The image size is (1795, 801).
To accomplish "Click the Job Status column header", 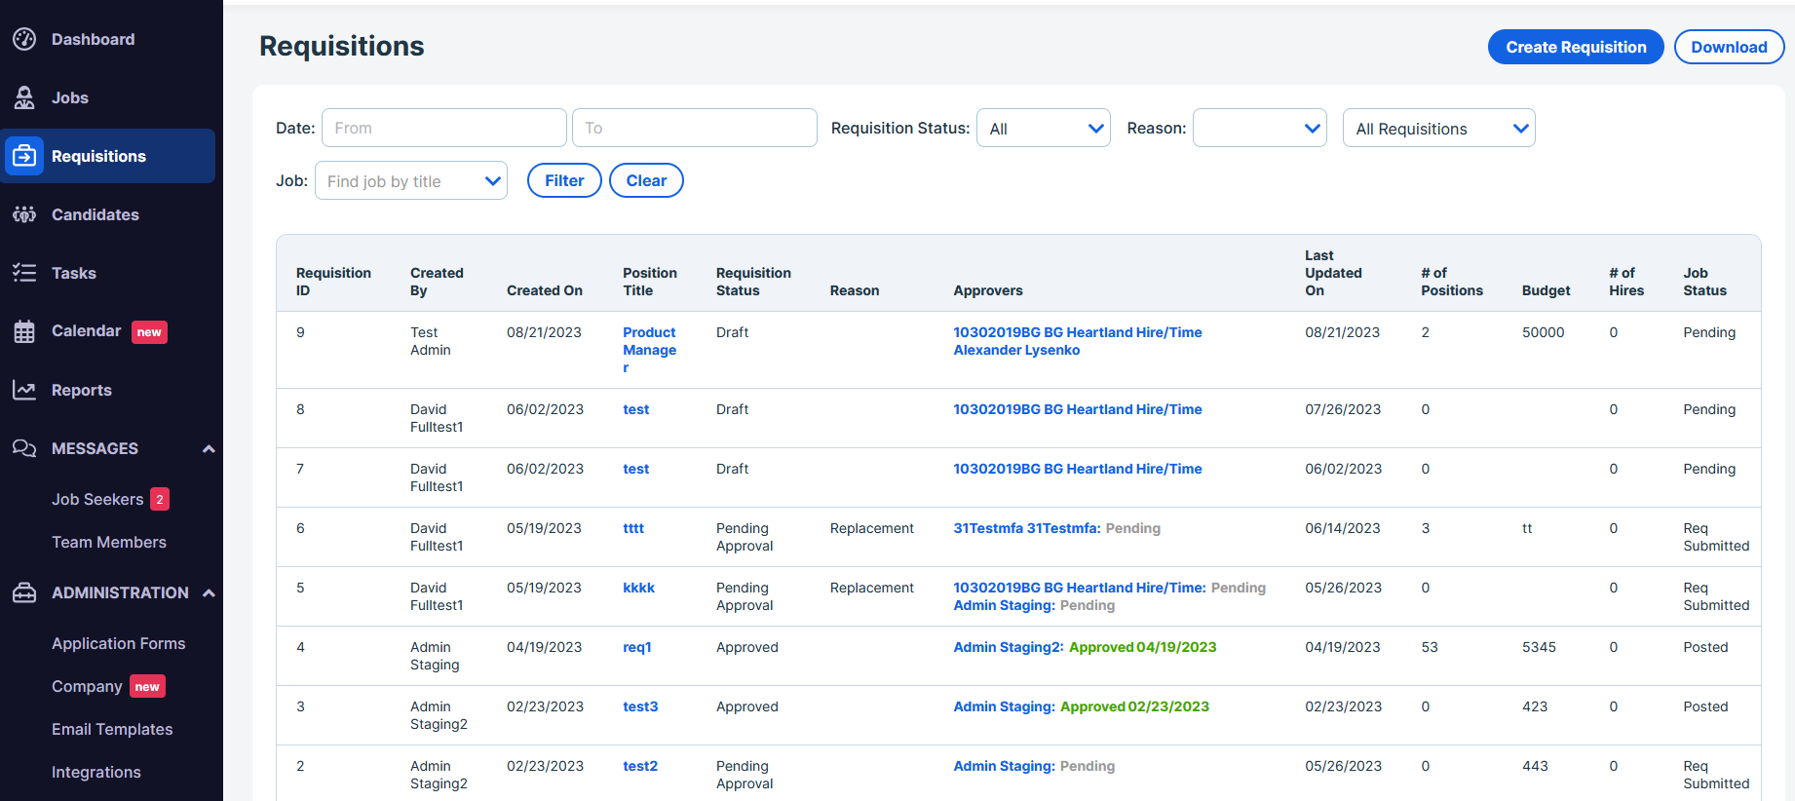I will click(x=1704, y=282).
